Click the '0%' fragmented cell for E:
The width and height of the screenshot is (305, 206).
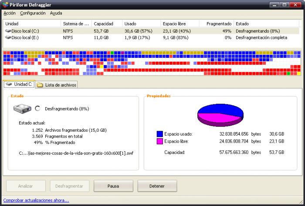coord(228,38)
